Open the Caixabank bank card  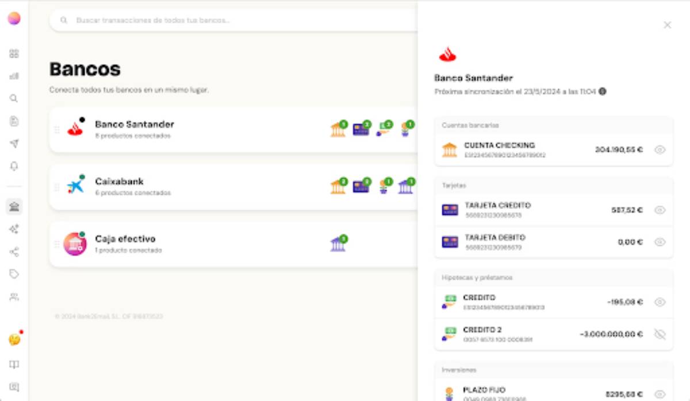(233, 187)
